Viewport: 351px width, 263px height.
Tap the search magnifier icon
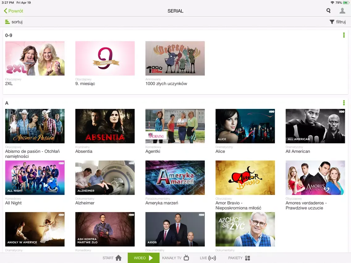[x=328, y=10]
